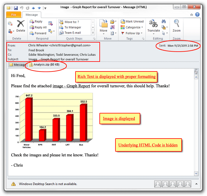Screen dimensions: 207x196
Task: Click the Redo arrow in title bar
Action: tap(27, 8)
